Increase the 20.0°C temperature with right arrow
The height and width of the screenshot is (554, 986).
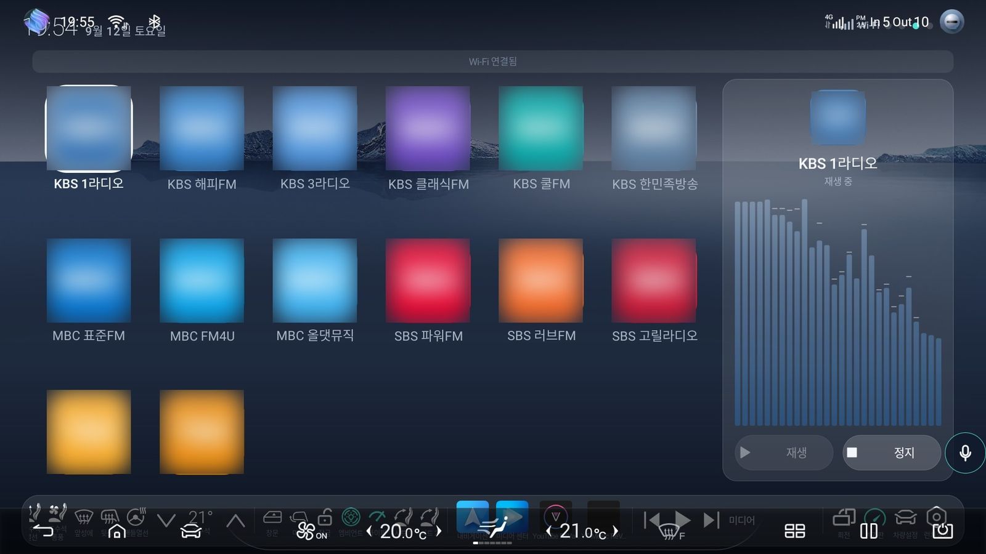click(x=439, y=531)
